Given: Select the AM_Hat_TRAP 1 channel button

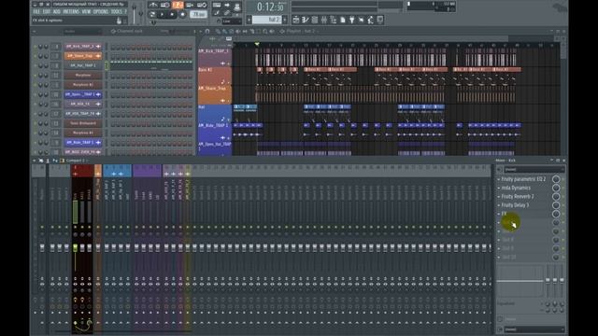Looking at the screenshot, I should [x=83, y=65].
